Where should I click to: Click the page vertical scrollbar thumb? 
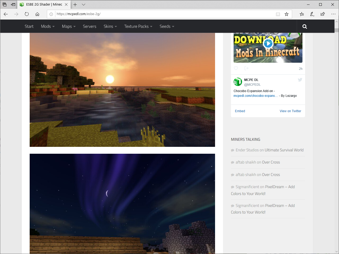(x=337, y=30)
